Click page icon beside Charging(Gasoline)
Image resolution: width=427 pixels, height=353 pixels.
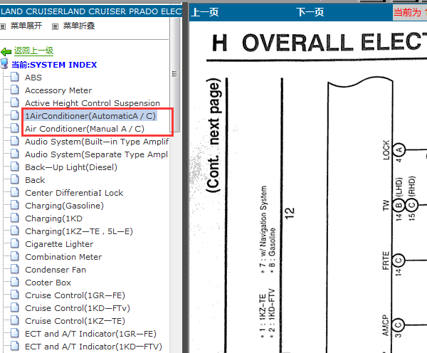[15, 205]
